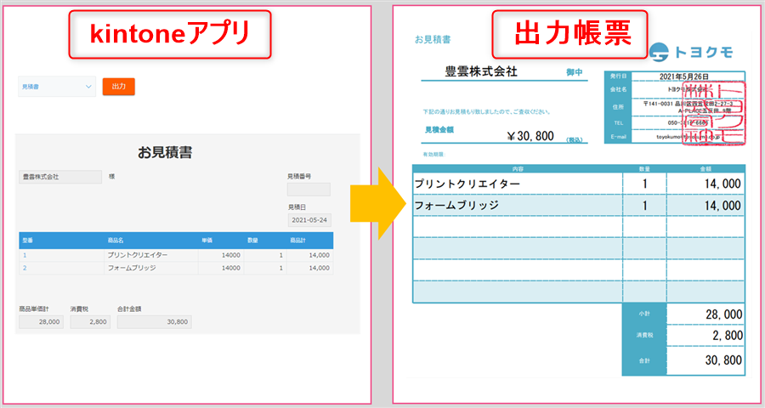Screen dimensions: 765x408
Task: Select プリントクリエイター cell in kintone table
Action: tap(150, 255)
